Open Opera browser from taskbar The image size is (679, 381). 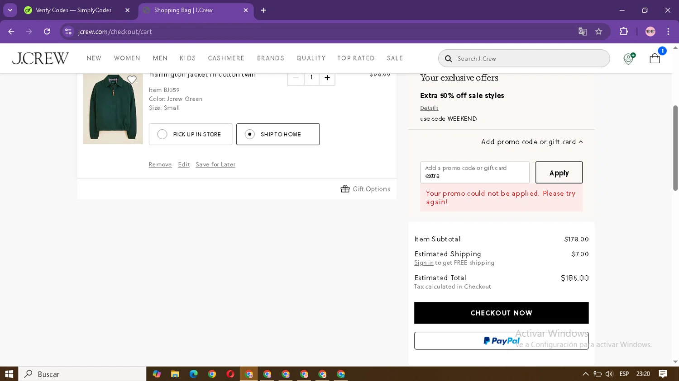click(230, 374)
